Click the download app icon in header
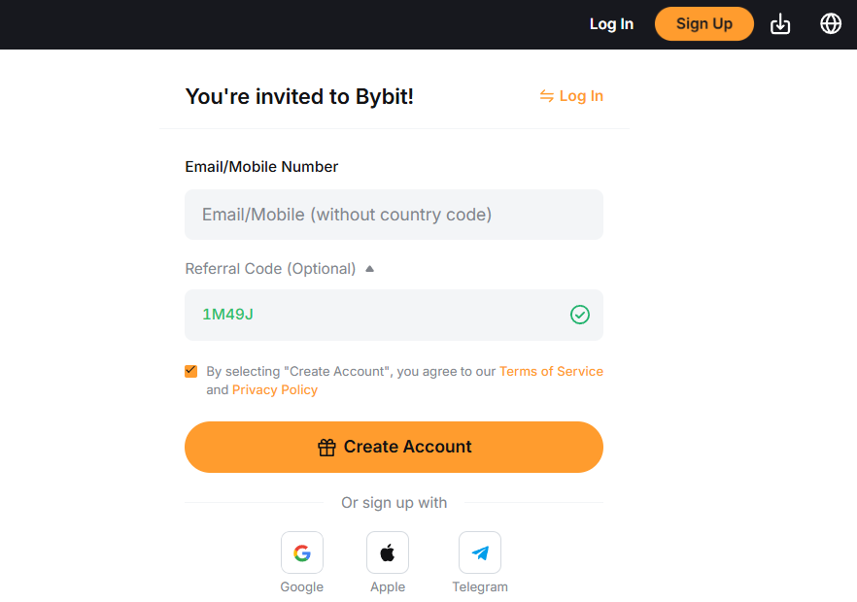 coord(780,24)
